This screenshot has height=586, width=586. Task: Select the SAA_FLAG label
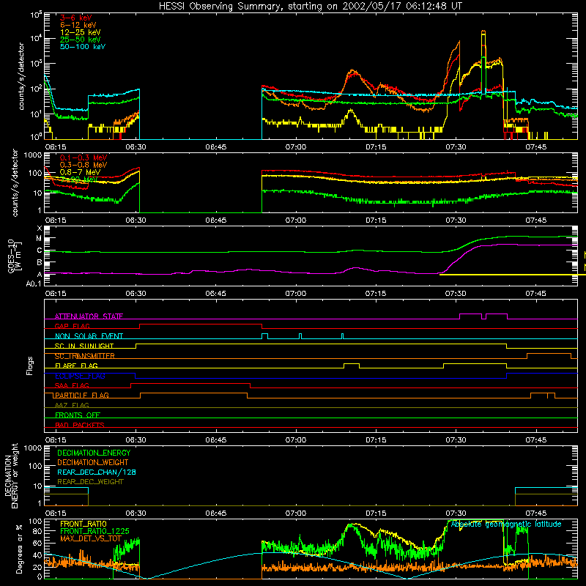[72, 386]
